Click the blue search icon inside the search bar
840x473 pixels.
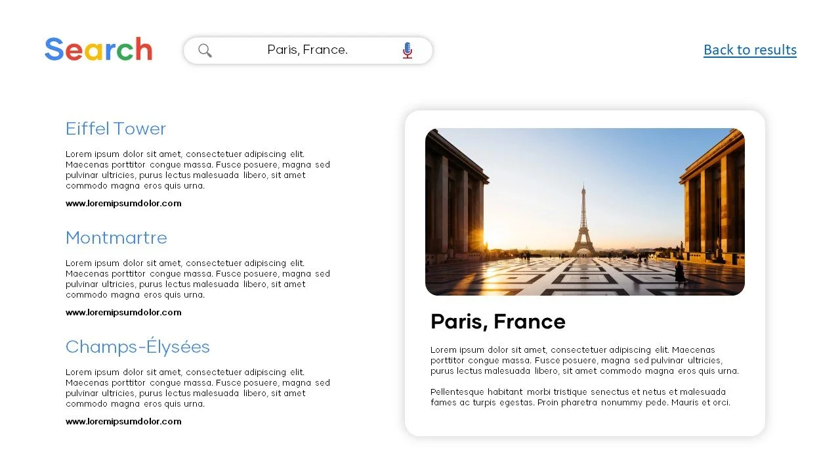click(x=205, y=50)
